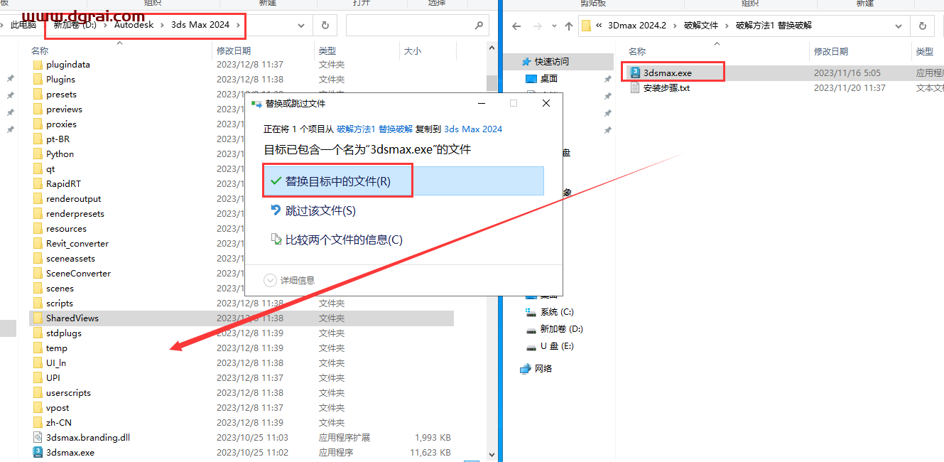Select the Python folder icon
Image resolution: width=944 pixels, height=462 pixels.
(38, 154)
